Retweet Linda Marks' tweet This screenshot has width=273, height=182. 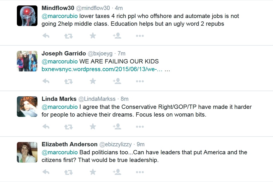click(68, 127)
